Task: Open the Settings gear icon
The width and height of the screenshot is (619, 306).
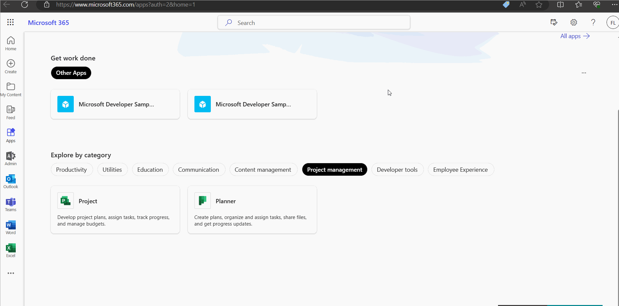Action: click(x=574, y=22)
